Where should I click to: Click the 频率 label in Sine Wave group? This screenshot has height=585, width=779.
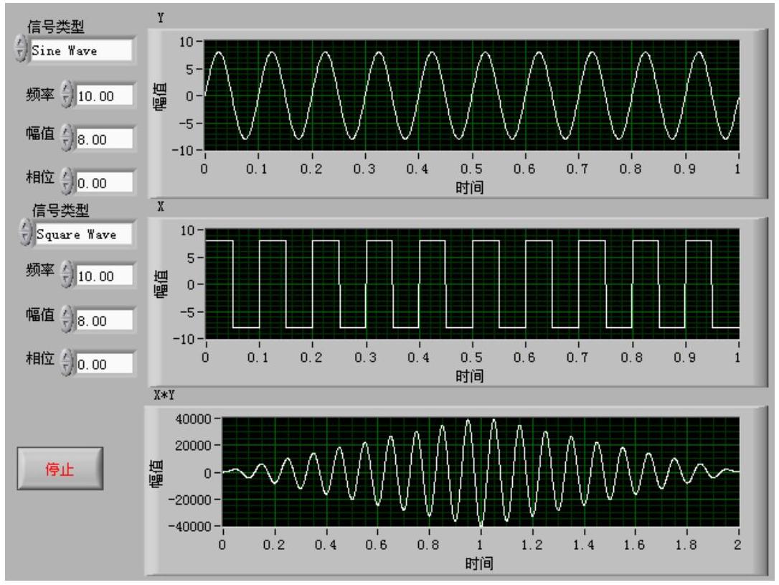39,95
